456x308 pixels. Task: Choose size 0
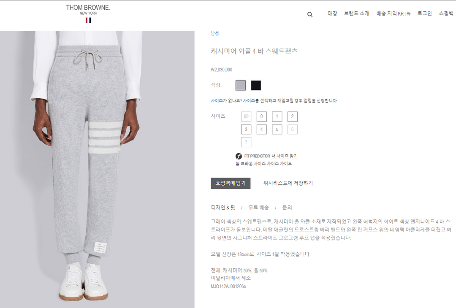click(x=261, y=116)
